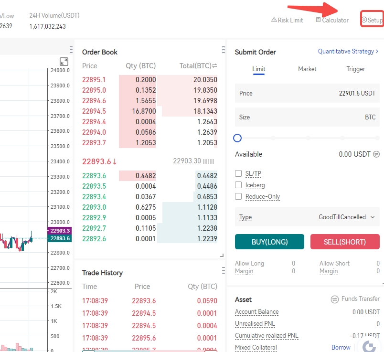
Task: Enable the SL/TP checkbox
Action: pos(238,173)
